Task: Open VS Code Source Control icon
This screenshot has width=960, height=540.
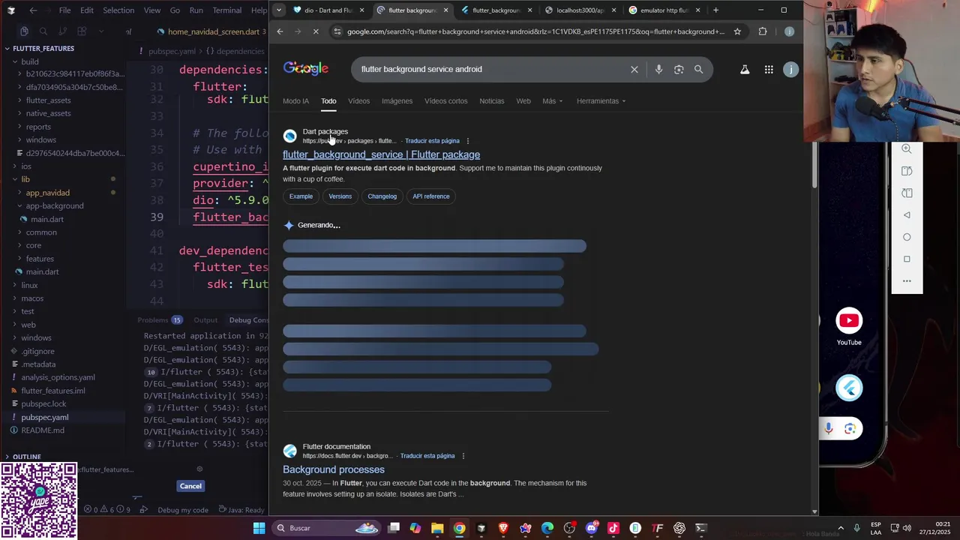Action: [x=62, y=31]
